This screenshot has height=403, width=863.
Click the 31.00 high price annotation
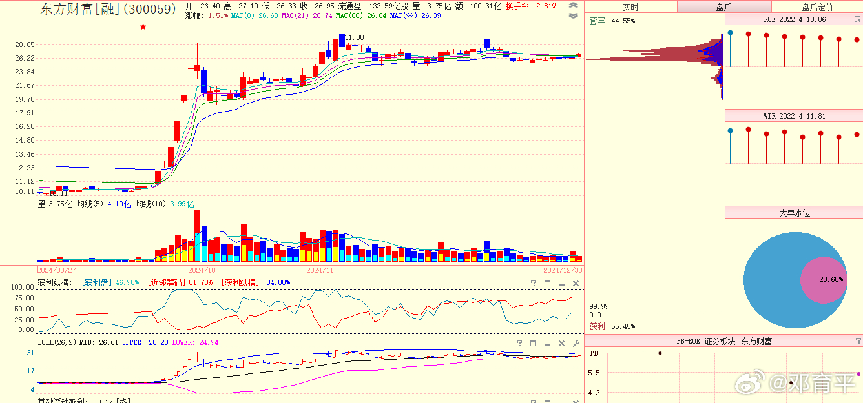(354, 38)
